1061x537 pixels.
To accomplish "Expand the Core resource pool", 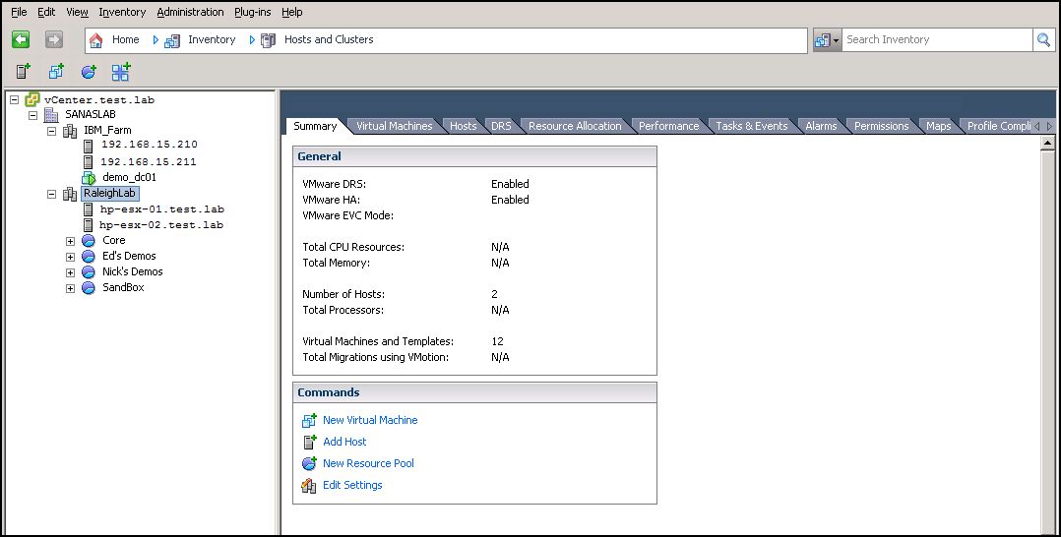I will click(x=70, y=241).
